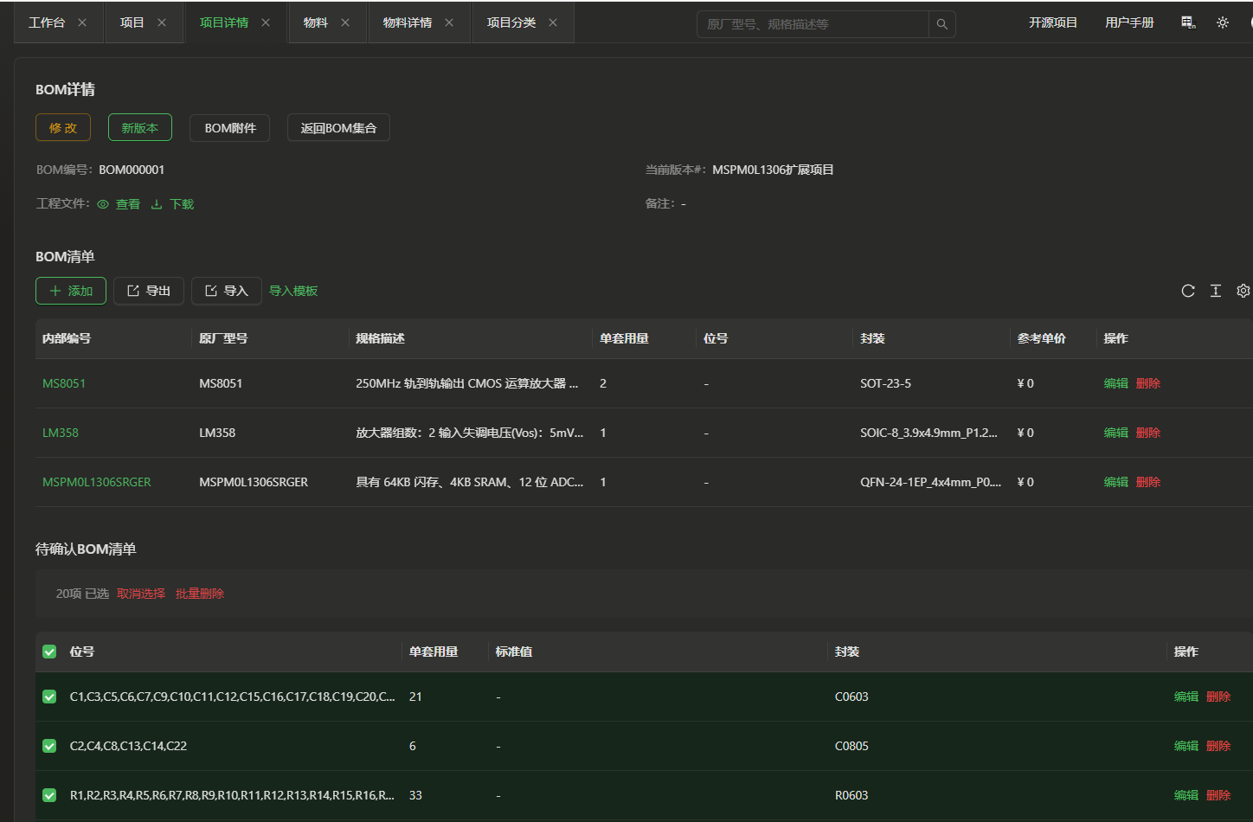
Task: Edit the LM358 BOM row
Action: click(1116, 433)
